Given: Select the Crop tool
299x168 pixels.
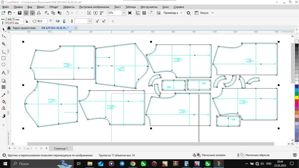Looking at the screenshot, I should pos(4,44).
